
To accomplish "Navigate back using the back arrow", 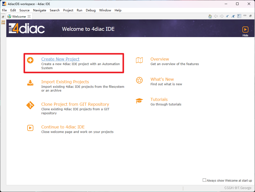I will (216, 16).
